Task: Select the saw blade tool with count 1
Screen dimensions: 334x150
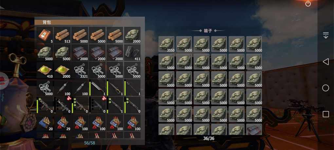Action: point(97,88)
